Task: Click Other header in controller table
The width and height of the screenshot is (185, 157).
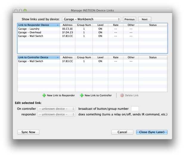Action: [x=131, y=57]
